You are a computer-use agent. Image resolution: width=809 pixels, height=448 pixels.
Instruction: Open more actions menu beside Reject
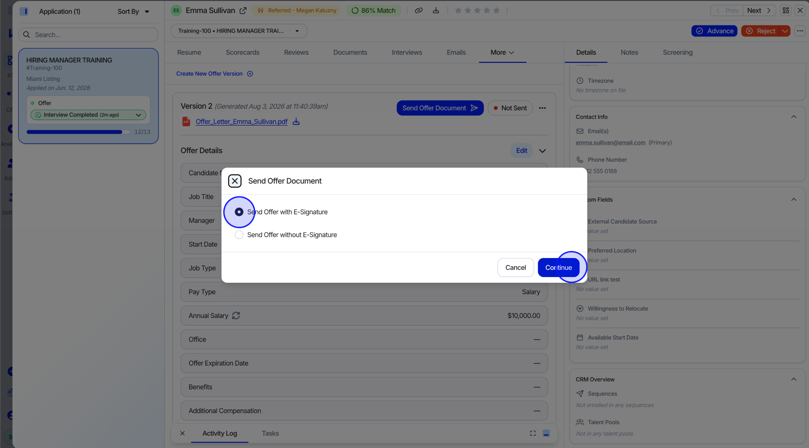(x=800, y=31)
